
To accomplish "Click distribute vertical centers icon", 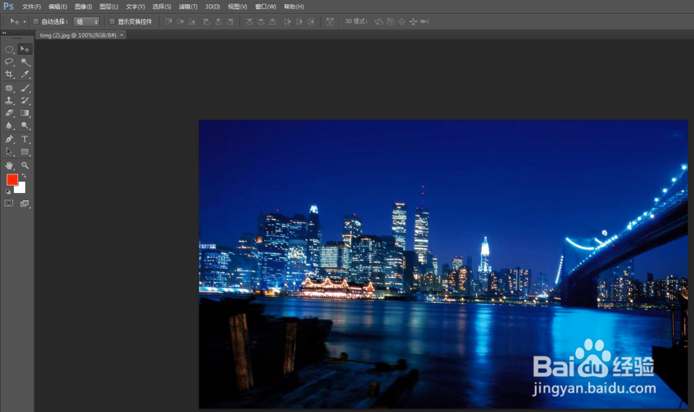I will pyautogui.click(x=261, y=22).
